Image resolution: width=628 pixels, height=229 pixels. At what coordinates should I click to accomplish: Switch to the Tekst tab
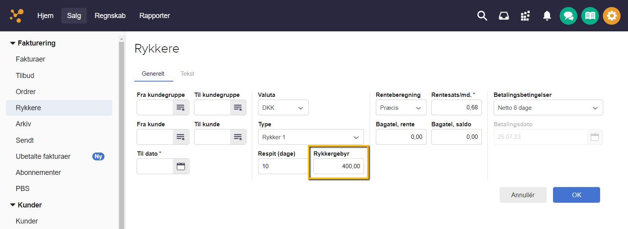tap(187, 74)
